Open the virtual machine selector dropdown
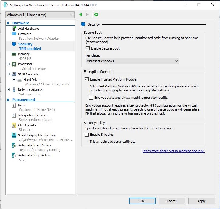220x209 pixels. (x=40, y=15)
